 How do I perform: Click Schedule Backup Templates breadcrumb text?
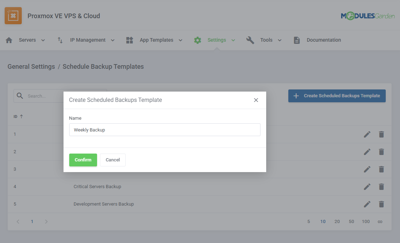tap(103, 67)
